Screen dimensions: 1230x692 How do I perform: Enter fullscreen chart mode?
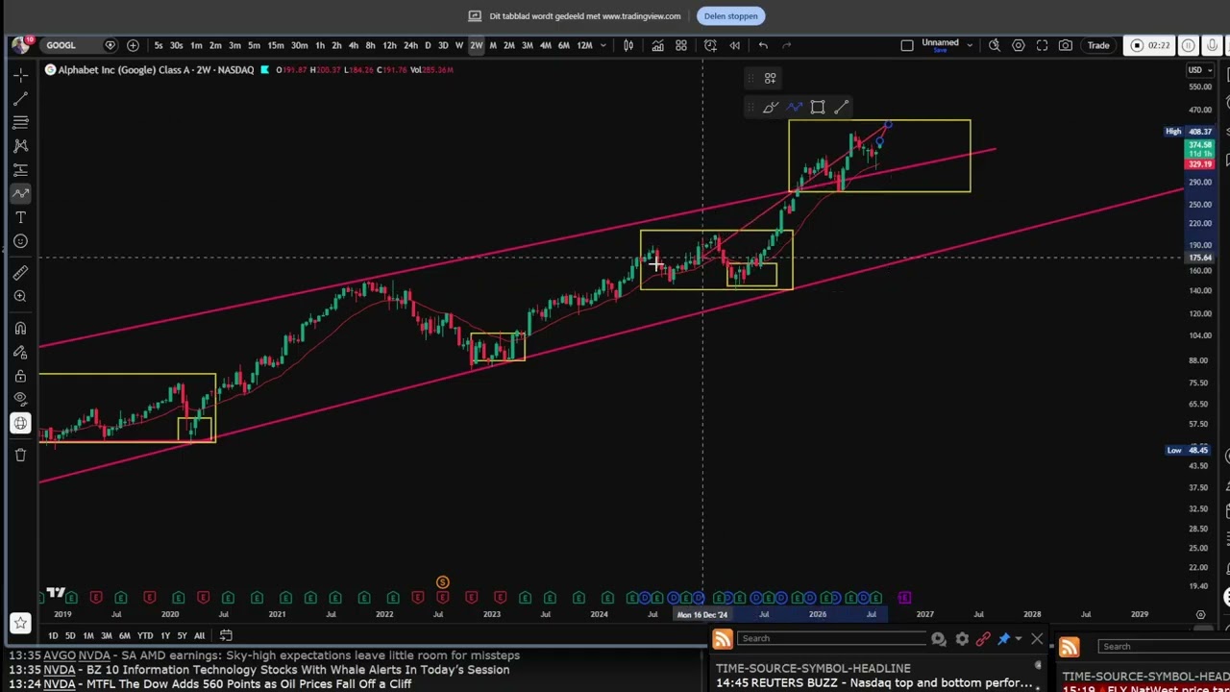point(1043,45)
